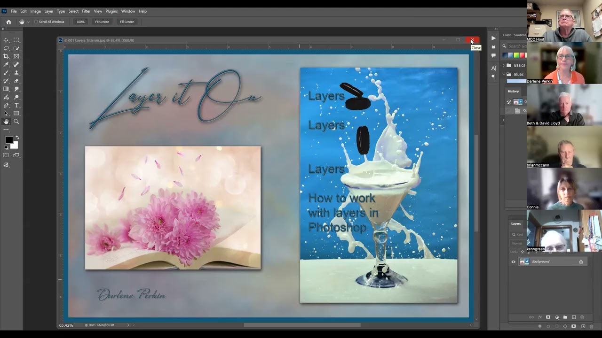This screenshot has width=602, height=338.
Task: Toggle lock transparent pixels in Layers panel
Action: [522, 252]
